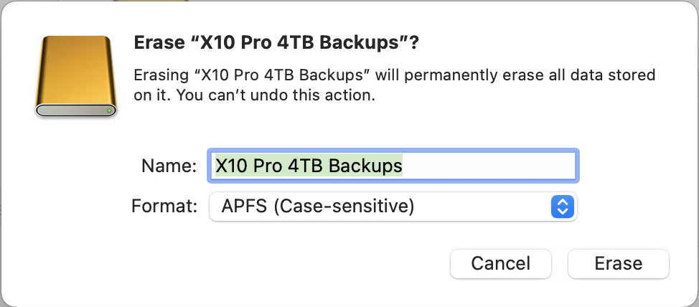This screenshot has height=307, width=699.
Task: Click the up chevron in the Format selector
Action: (x=563, y=203)
